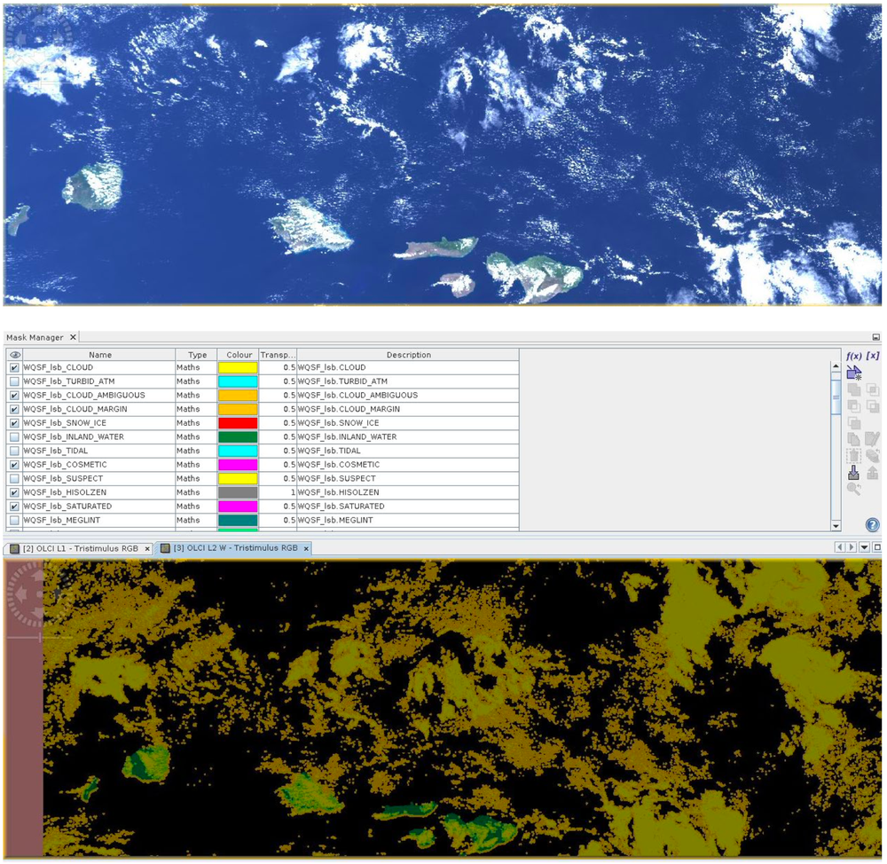
Task: Click the delete mask icon
Action: [x=854, y=456]
